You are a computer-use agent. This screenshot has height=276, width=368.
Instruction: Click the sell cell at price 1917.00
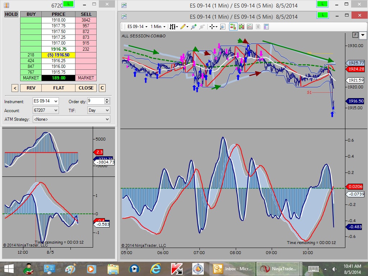(x=86, y=43)
